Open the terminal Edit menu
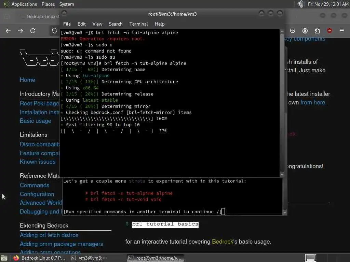Screen dimensions: 350x262 click(81, 24)
